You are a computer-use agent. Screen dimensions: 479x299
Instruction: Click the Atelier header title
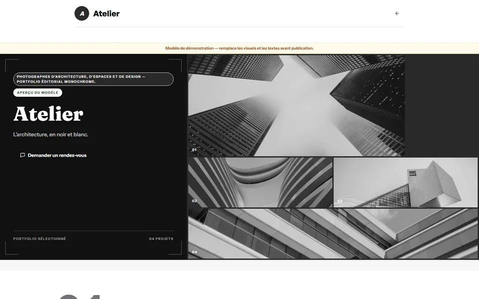coord(106,13)
